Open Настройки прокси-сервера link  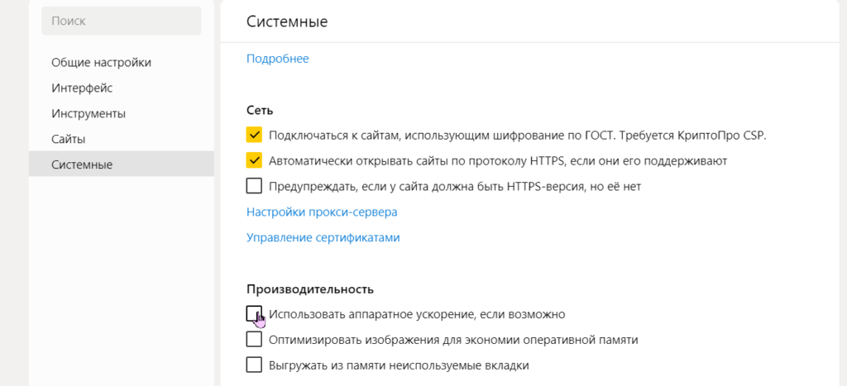[x=322, y=212]
